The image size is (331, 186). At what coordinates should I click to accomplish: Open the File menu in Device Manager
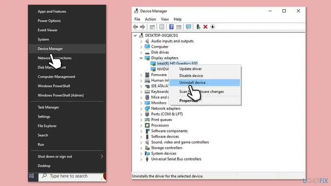pyautogui.click(x=137, y=19)
